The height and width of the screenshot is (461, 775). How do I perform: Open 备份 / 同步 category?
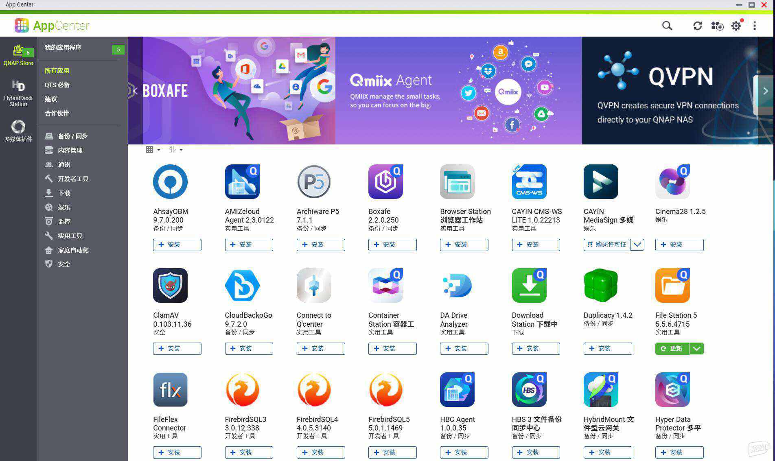(72, 136)
